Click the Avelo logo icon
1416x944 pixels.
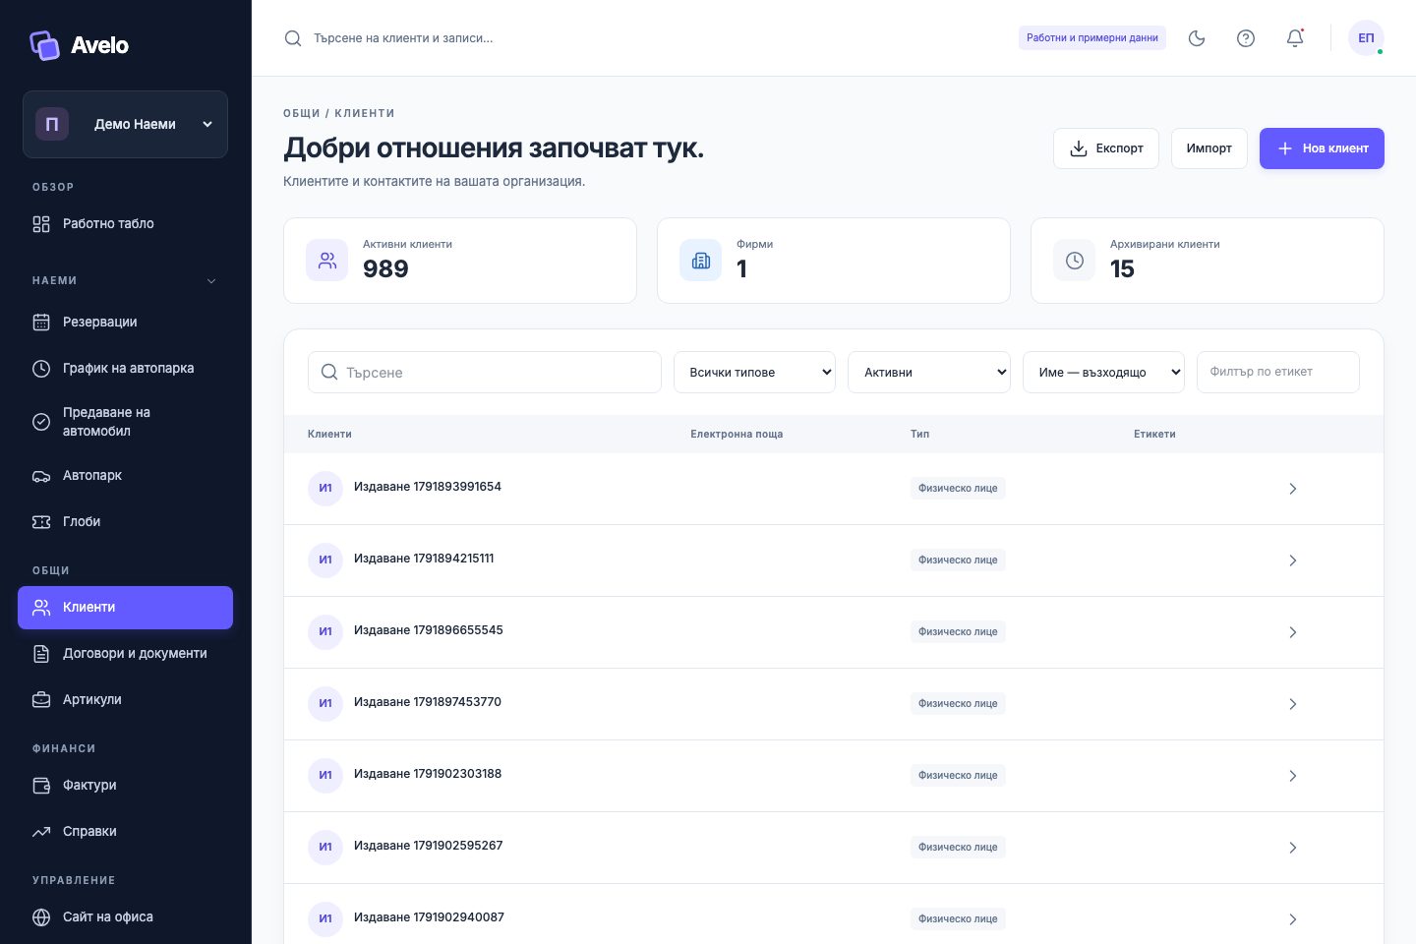click(x=44, y=45)
